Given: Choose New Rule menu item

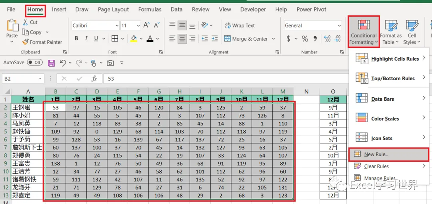Looking at the screenshot, I should (389, 154).
